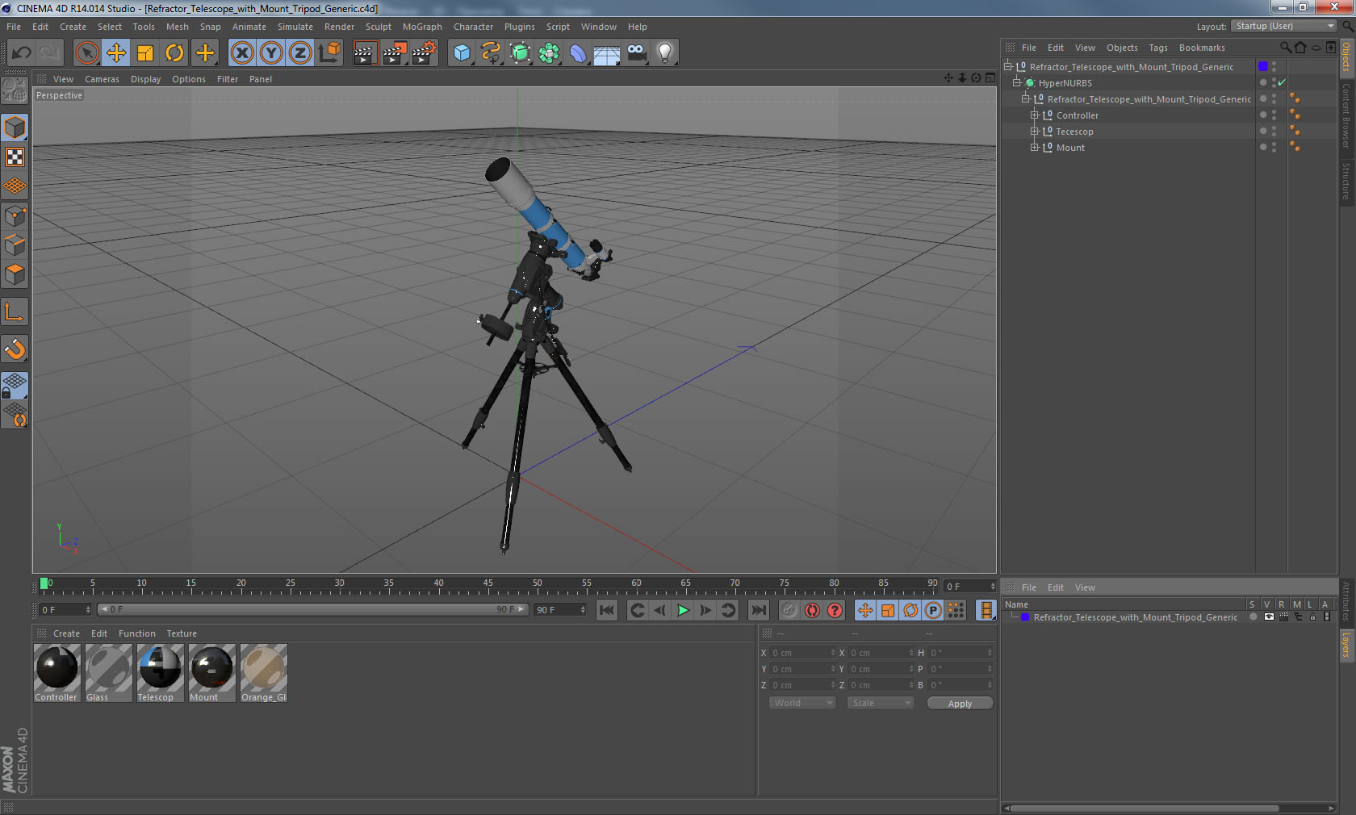Open the Array modeling objects icon
Screen dimensions: 1356x815
point(549,53)
